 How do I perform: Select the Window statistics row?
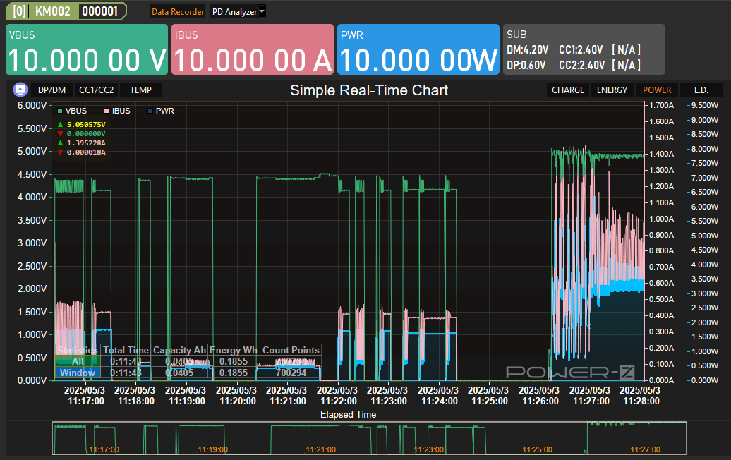pyautogui.click(x=77, y=373)
